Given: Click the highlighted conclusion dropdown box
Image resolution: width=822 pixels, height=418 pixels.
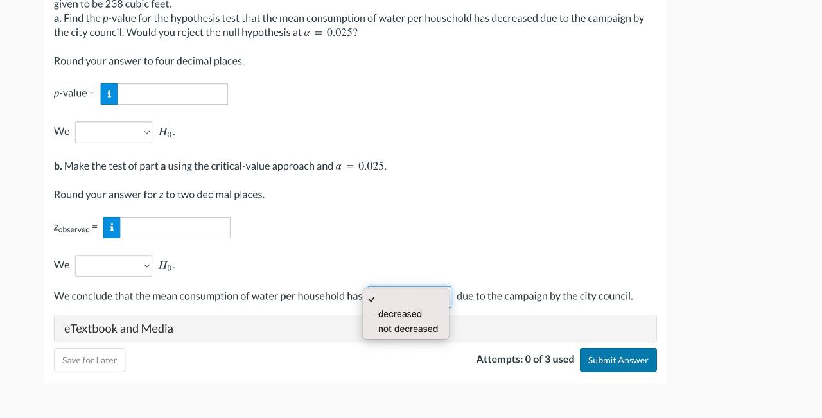Looking at the screenshot, I should pos(408,296).
